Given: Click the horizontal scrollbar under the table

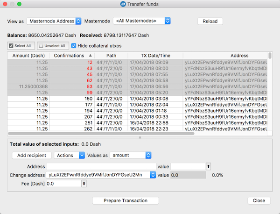Looking at the screenshot, I should click(x=101, y=133).
